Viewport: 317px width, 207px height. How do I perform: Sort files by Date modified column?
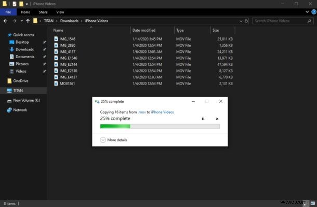coord(144,30)
